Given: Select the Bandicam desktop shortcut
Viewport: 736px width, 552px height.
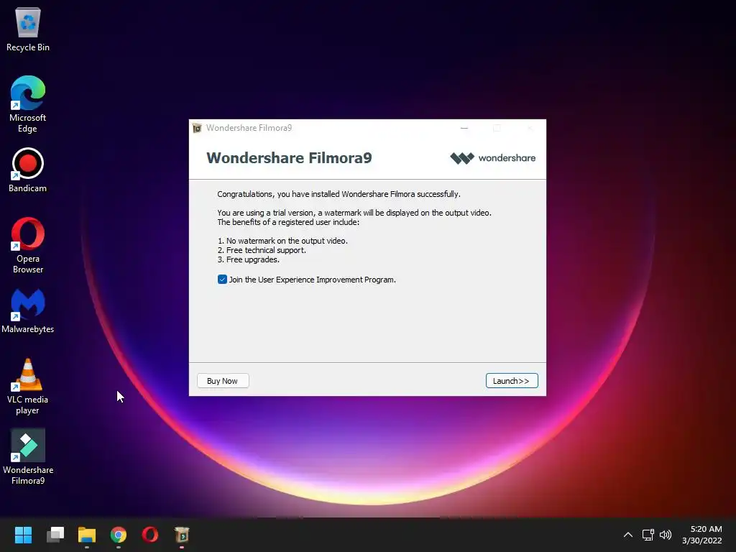Looking at the screenshot, I should 28,170.
